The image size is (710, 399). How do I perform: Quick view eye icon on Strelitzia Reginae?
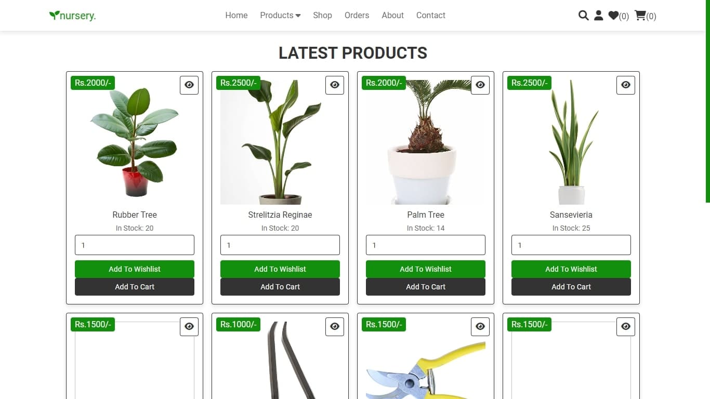pos(335,85)
